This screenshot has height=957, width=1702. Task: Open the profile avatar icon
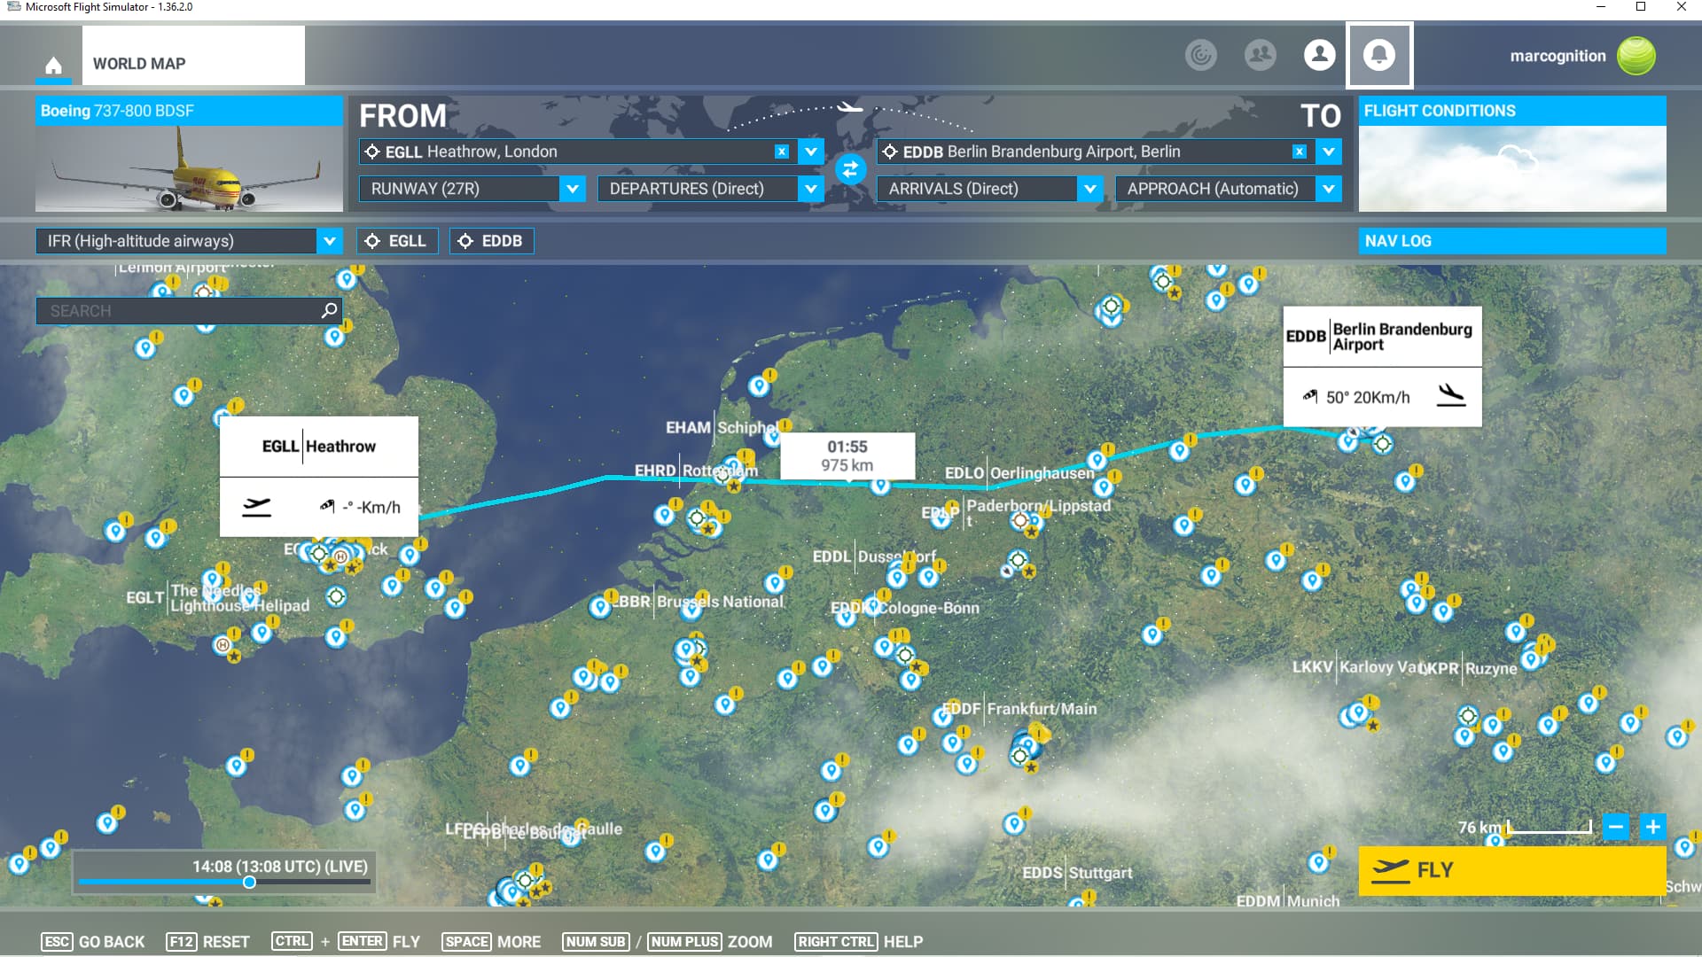[1319, 55]
